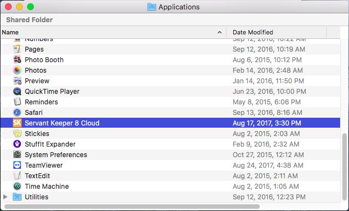Click the Photos app icon

click(x=17, y=71)
